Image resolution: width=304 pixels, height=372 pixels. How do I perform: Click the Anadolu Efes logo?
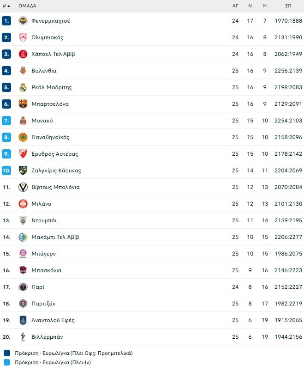(x=23, y=320)
